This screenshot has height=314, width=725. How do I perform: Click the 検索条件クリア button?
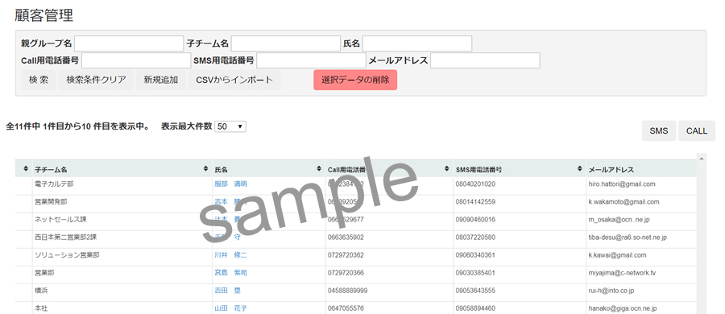click(96, 80)
